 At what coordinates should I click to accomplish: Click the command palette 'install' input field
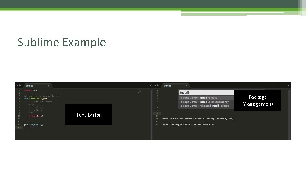click(207, 92)
